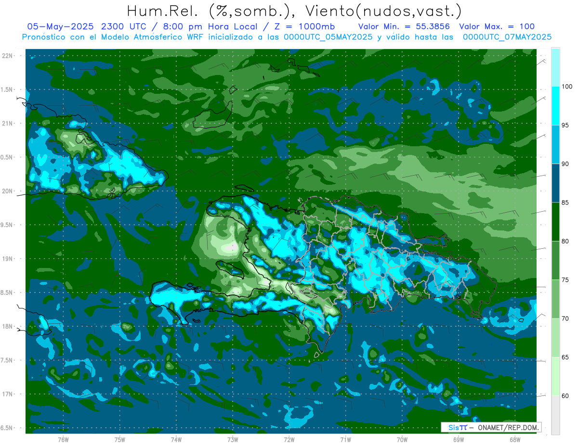Click the '0000UTC_05MAY2025' initialization time
This screenshot has height=446, width=578.
click(x=328, y=37)
